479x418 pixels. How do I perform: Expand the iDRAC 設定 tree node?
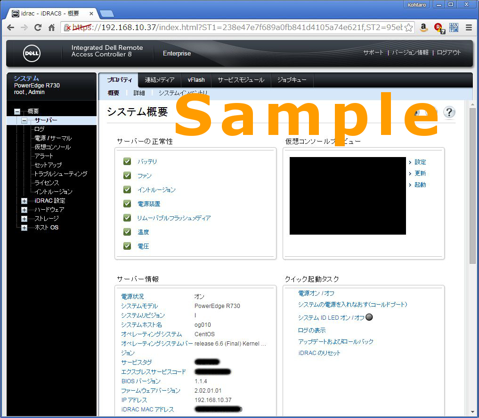(24, 201)
